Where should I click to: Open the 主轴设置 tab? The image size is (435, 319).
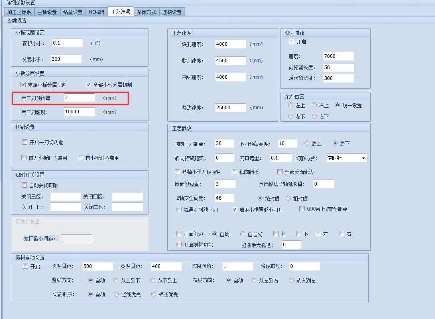(47, 12)
